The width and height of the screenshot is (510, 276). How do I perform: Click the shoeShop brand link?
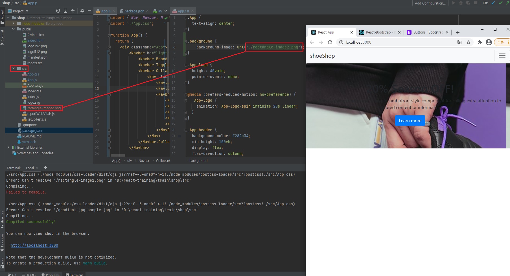322,56
